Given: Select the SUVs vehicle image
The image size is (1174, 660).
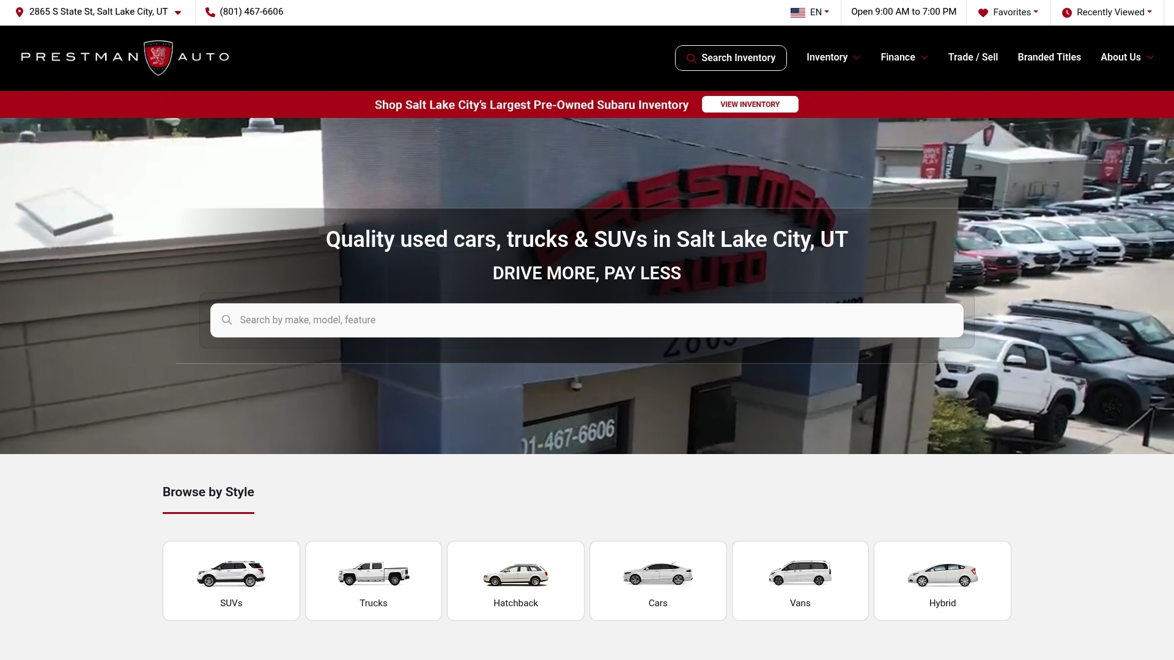Looking at the screenshot, I should click(x=231, y=573).
